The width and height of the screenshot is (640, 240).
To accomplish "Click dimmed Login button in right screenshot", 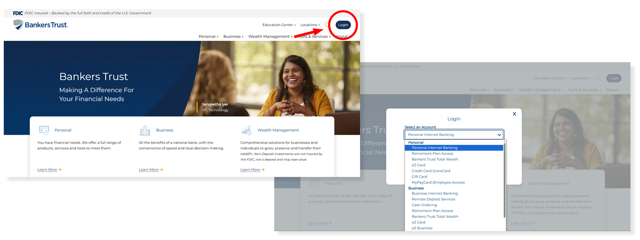I will [x=614, y=78].
